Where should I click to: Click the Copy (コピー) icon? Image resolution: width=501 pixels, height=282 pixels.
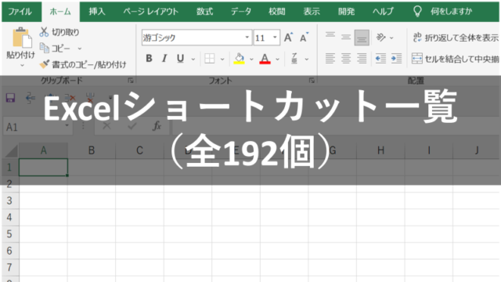coord(44,48)
